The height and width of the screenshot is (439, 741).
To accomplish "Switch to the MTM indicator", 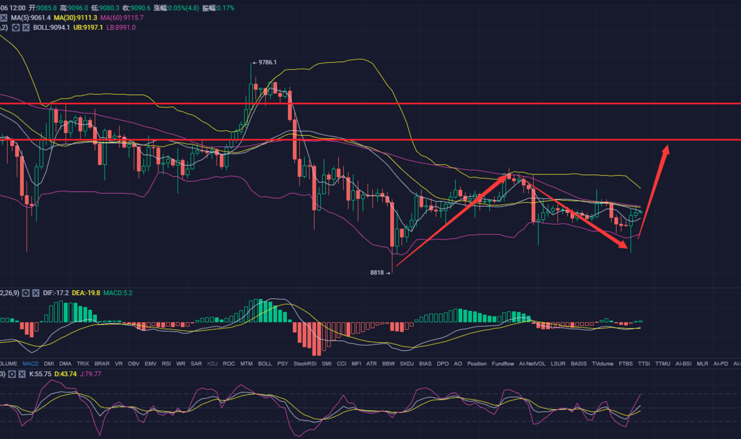I will tap(247, 363).
